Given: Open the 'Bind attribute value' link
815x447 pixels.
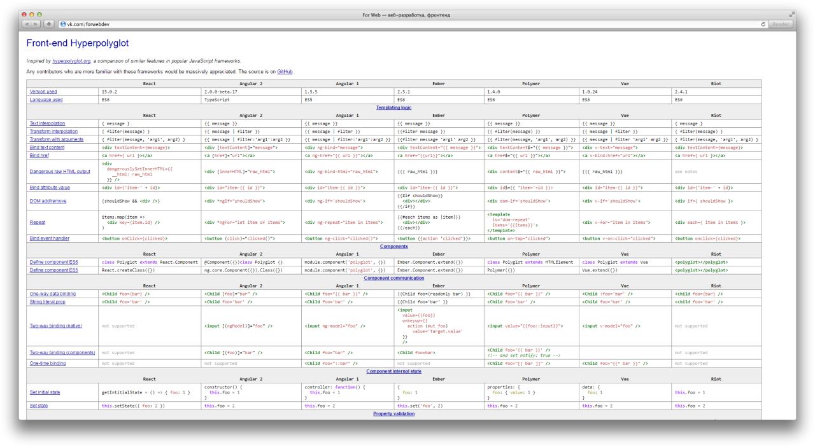Looking at the screenshot, I should pyautogui.click(x=50, y=188).
